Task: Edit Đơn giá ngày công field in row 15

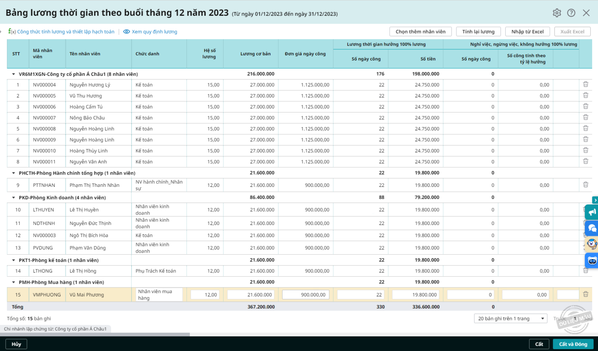Action: (306, 295)
